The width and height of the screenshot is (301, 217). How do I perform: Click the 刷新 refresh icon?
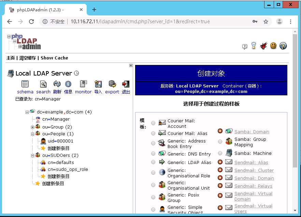pyautogui.click(x=57, y=84)
